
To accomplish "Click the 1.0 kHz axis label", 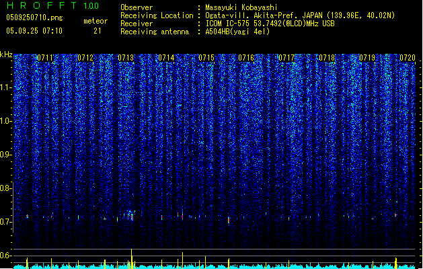I will 6,121.
